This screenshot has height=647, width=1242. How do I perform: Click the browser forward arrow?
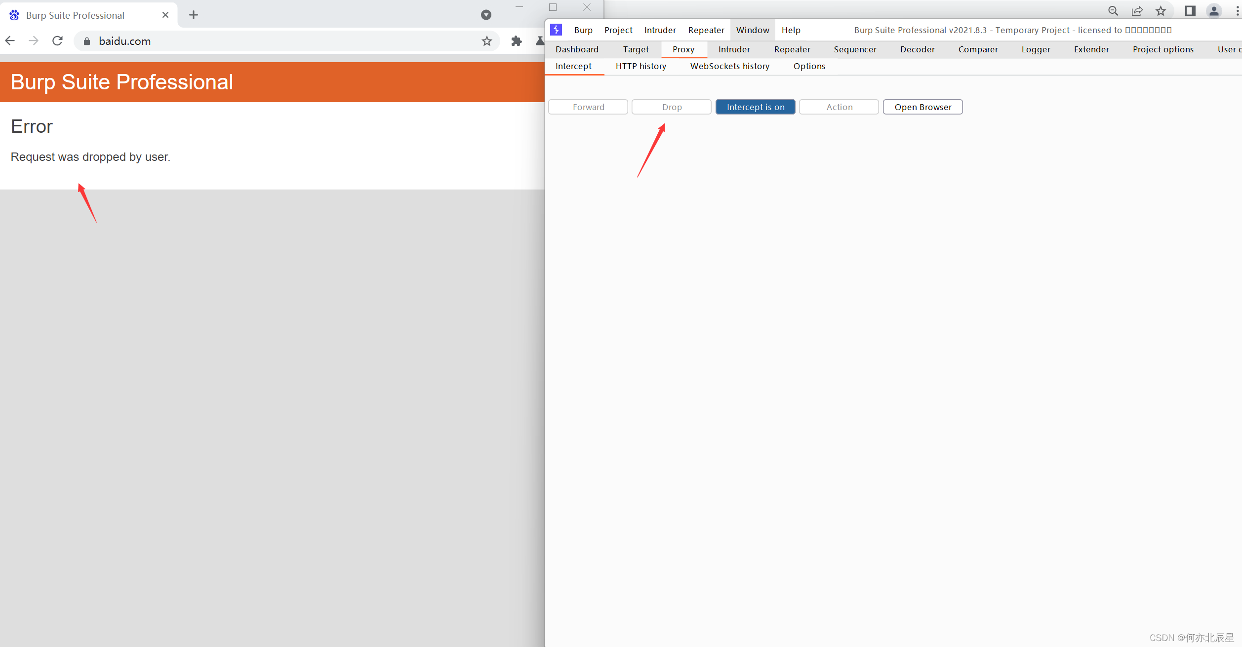(34, 41)
